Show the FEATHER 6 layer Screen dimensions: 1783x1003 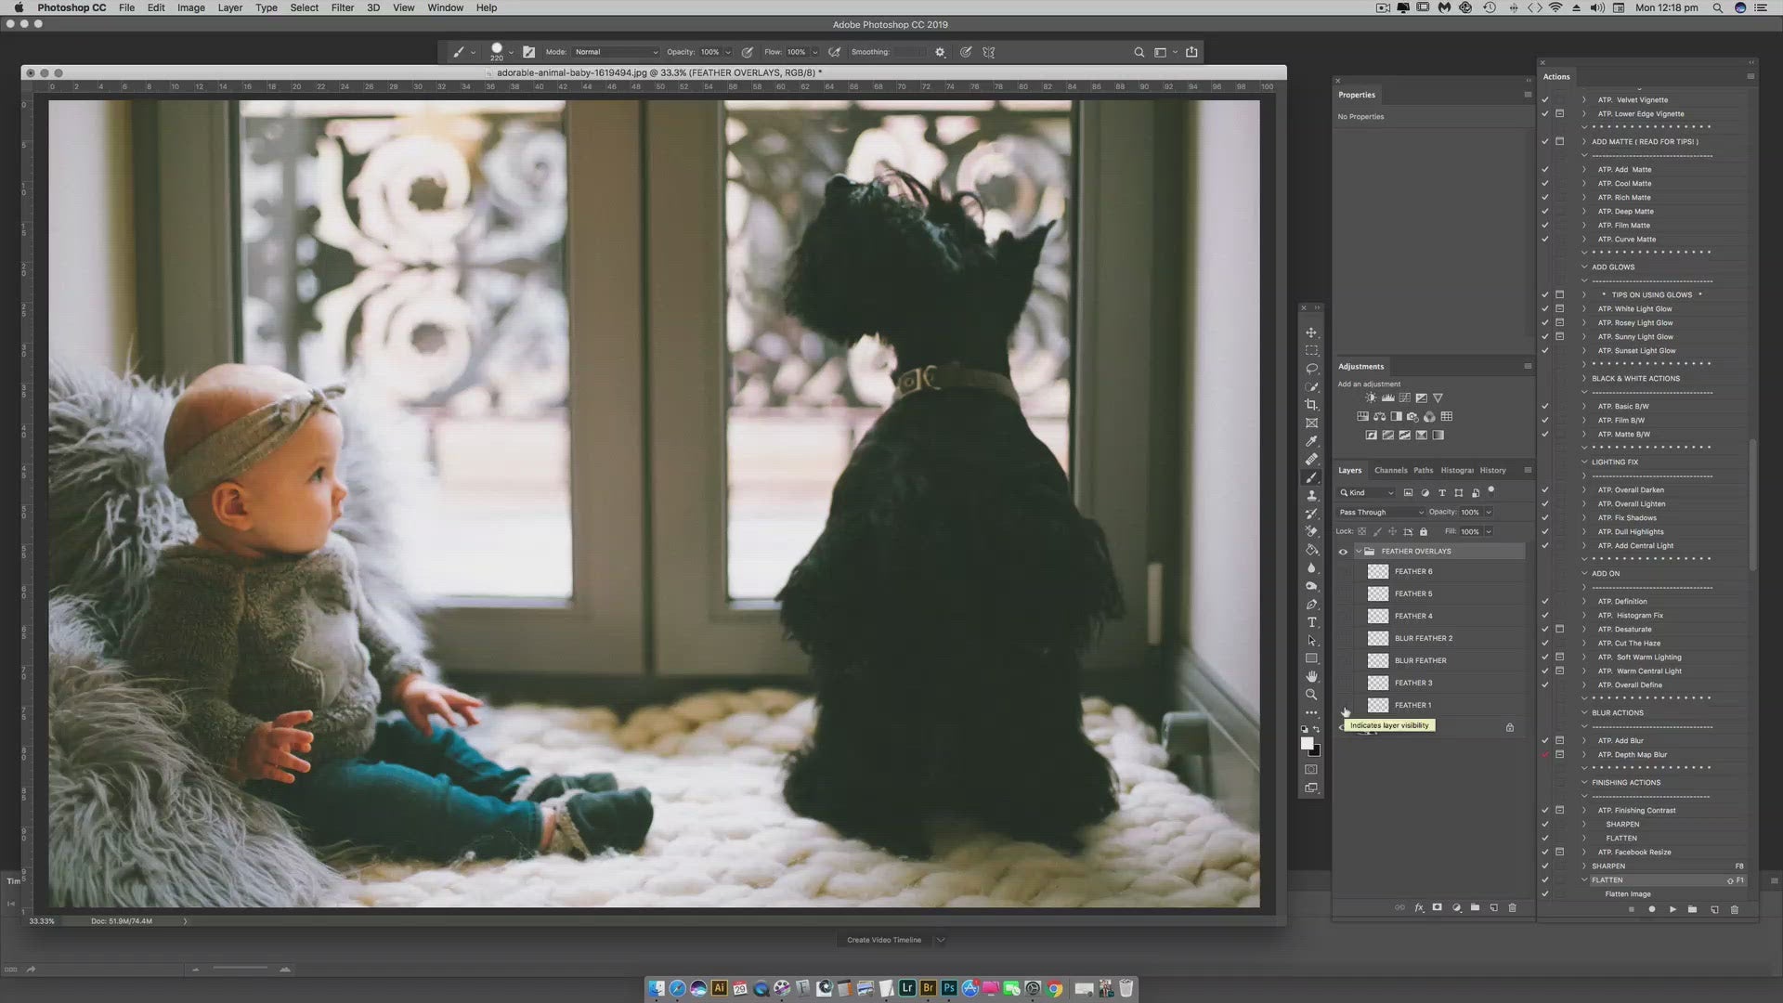click(1343, 572)
